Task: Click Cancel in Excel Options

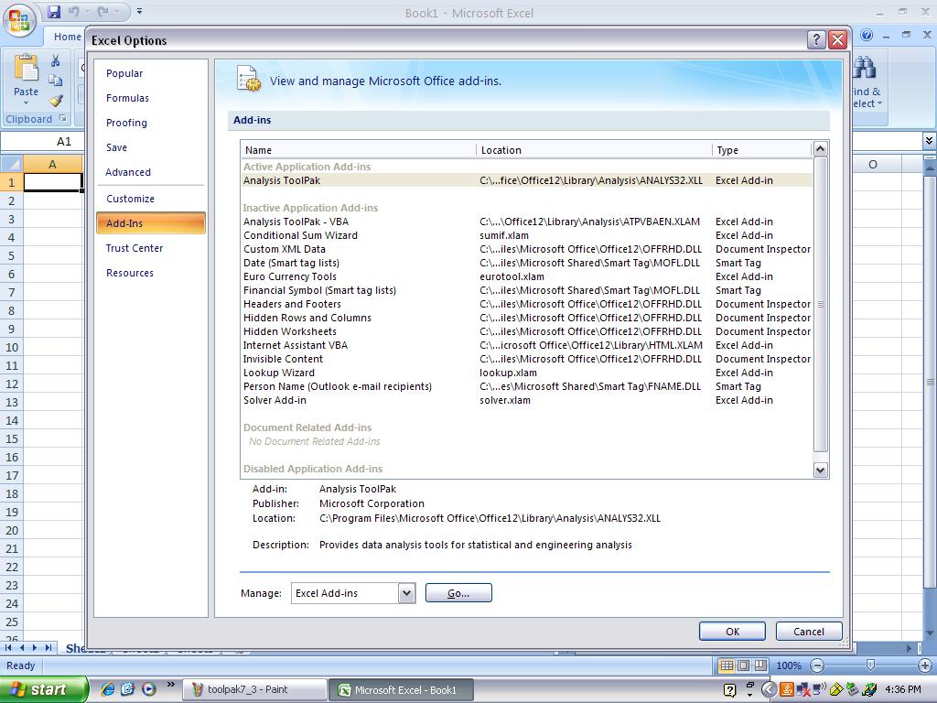Action: click(x=808, y=632)
